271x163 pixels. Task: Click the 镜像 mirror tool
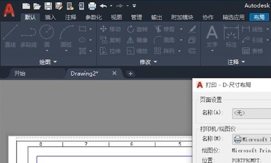[x=138, y=40]
